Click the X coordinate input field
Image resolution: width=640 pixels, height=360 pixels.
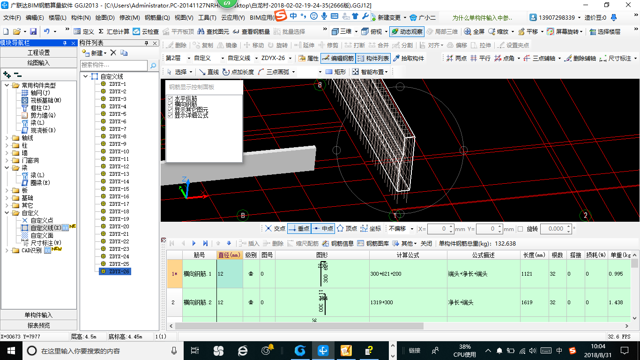coord(438,229)
